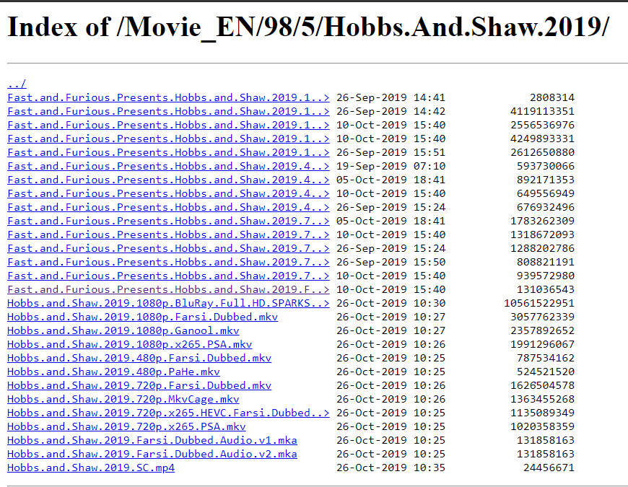Open Hobbs.and.Shaw.2019.480p.Farsi.Dubbed.mkv

139,358
